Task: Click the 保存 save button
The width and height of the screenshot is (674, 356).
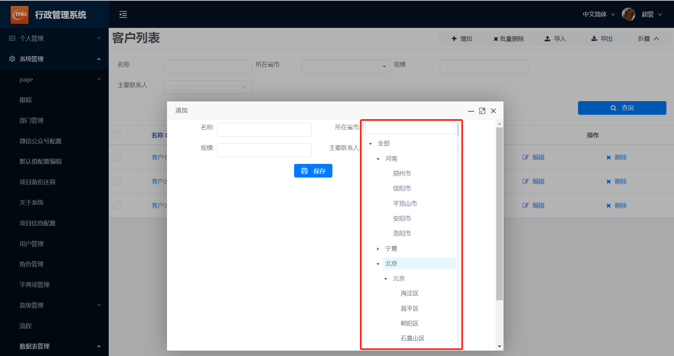Action: 313,171
